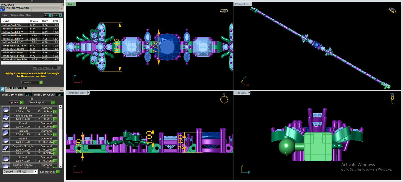The image size is (403, 182).
Task: Close the Gem Reporter panel
Action: [x=62, y=89]
